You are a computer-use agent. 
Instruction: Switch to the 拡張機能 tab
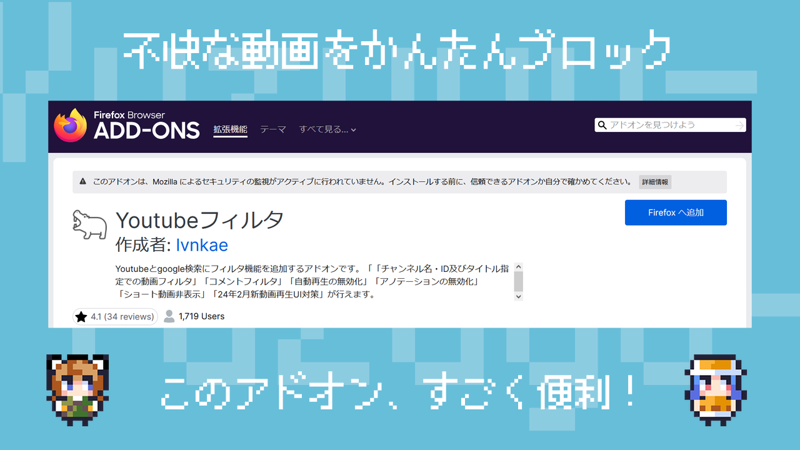230,129
